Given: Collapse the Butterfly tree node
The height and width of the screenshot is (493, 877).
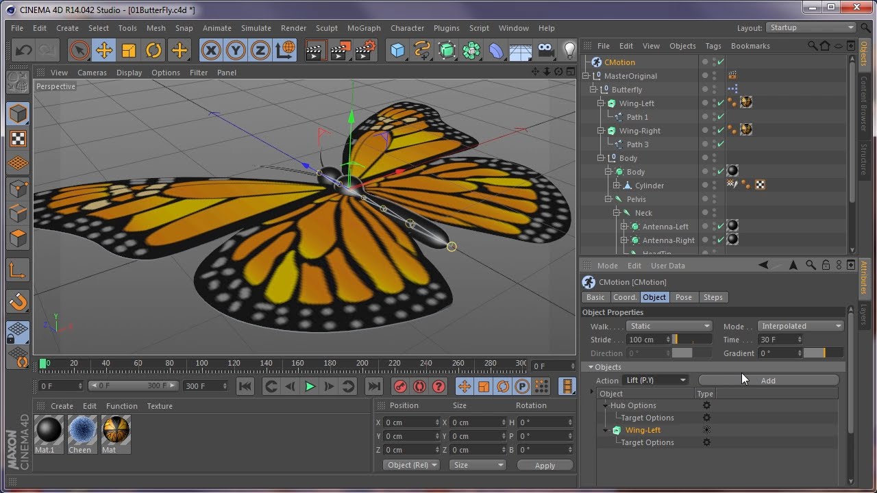Looking at the screenshot, I should 593,90.
